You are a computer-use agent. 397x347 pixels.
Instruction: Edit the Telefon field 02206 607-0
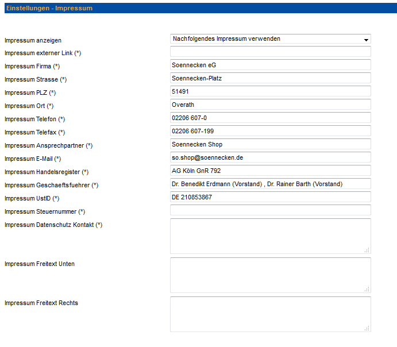[271, 118]
